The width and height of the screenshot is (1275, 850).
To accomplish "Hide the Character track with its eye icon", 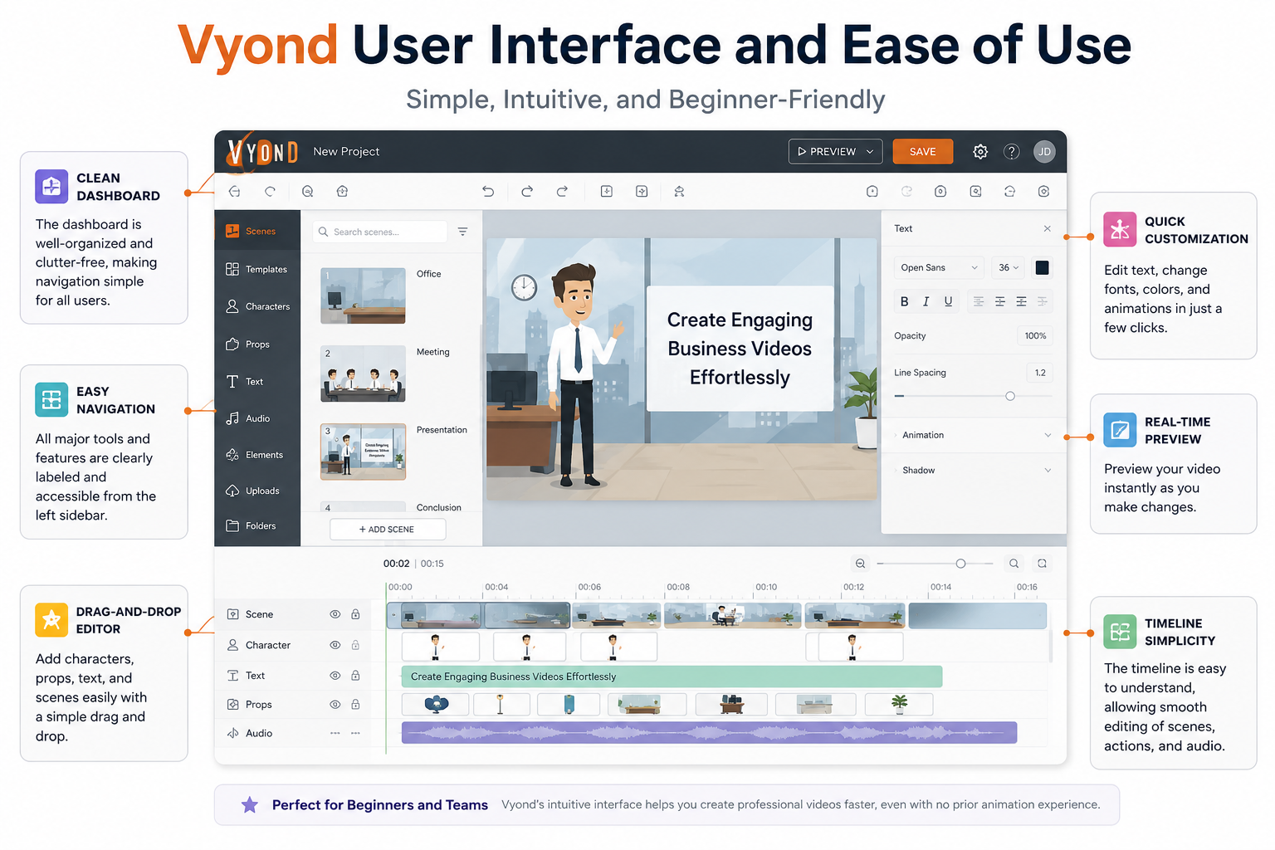I will click(x=335, y=645).
